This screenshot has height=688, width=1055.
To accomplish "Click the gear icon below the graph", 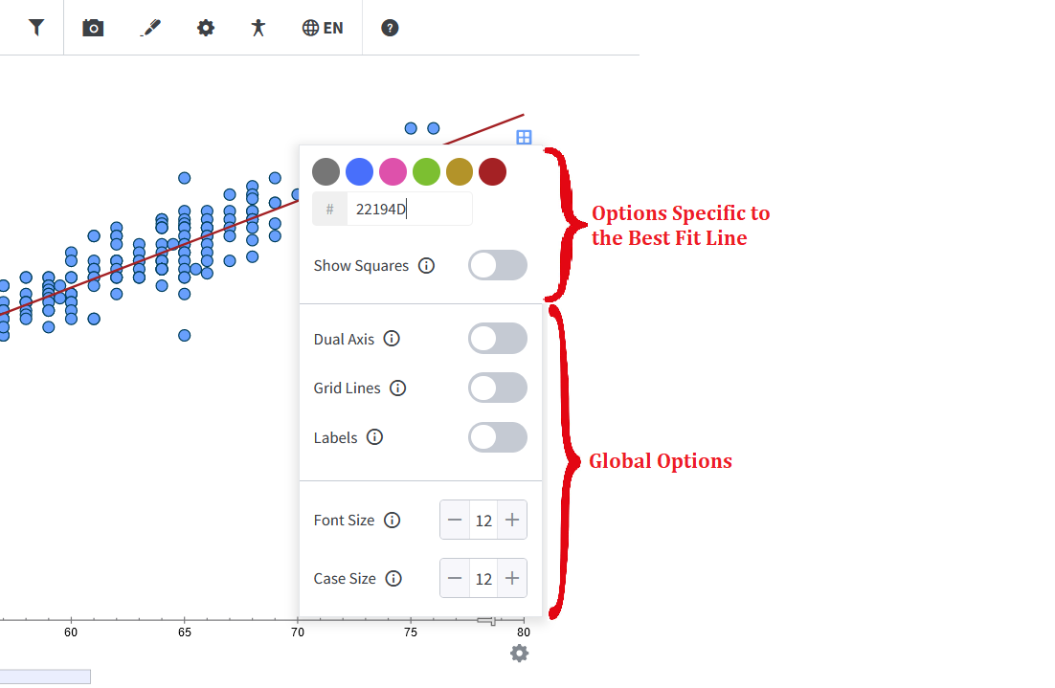I will coord(520,653).
